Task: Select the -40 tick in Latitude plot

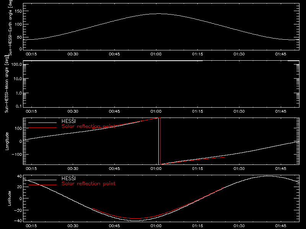Action: 18,221
